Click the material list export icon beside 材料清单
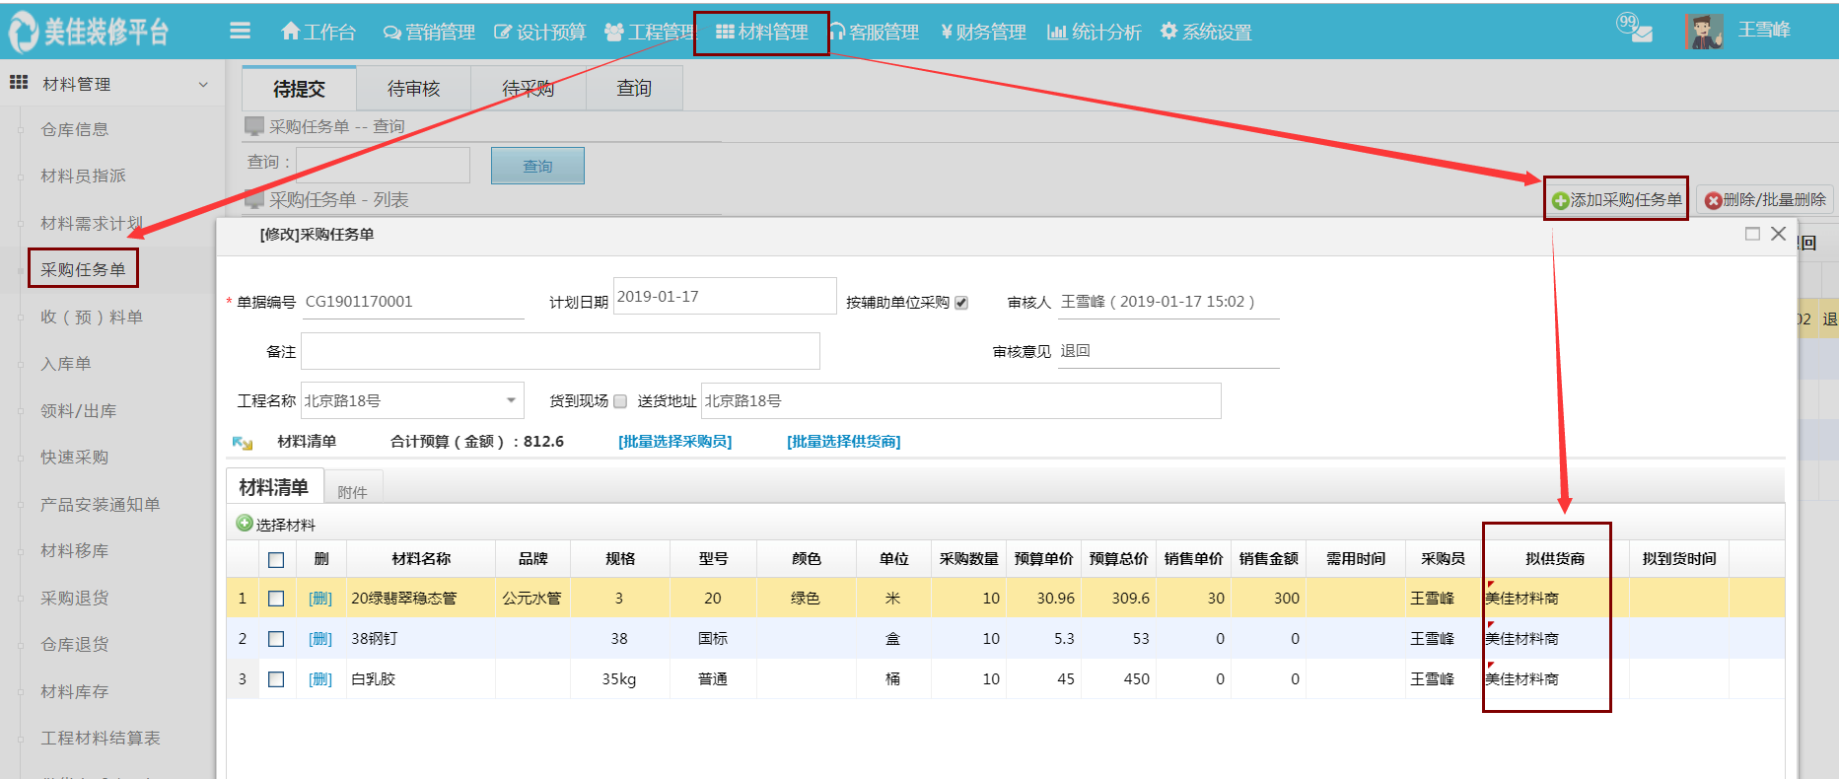Screen dimensions: 1839x779 tap(243, 443)
